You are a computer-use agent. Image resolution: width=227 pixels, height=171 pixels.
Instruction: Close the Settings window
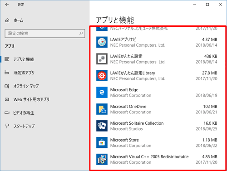[x=220, y=5]
